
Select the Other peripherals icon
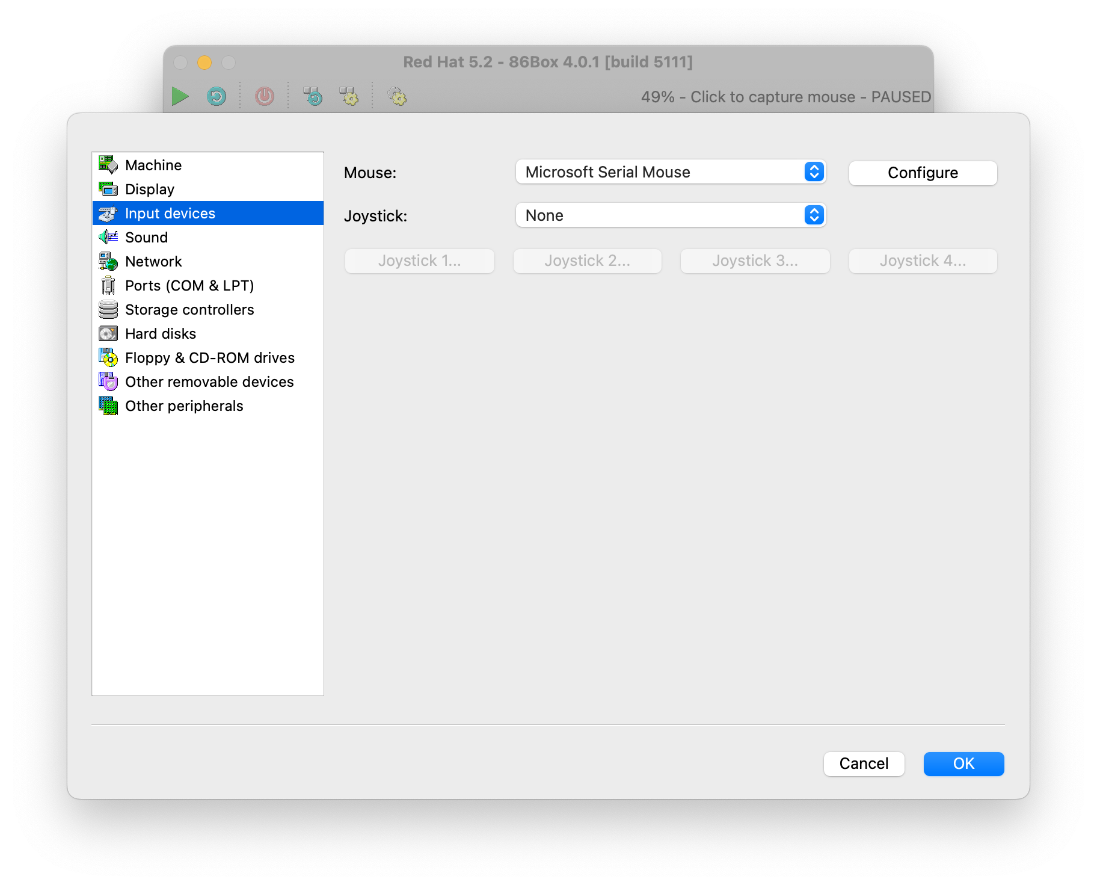click(x=108, y=405)
